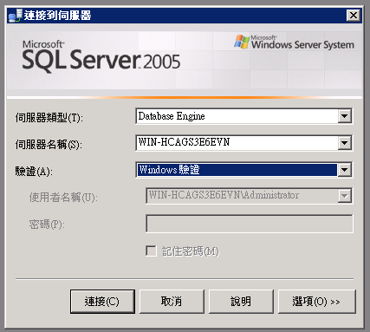The width and height of the screenshot is (370, 332).
Task: Click the server connection icon in title bar
Action: 15,16
